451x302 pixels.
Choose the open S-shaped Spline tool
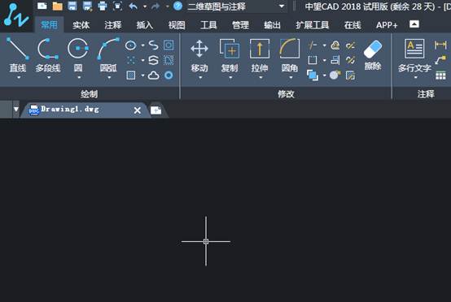tap(153, 45)
